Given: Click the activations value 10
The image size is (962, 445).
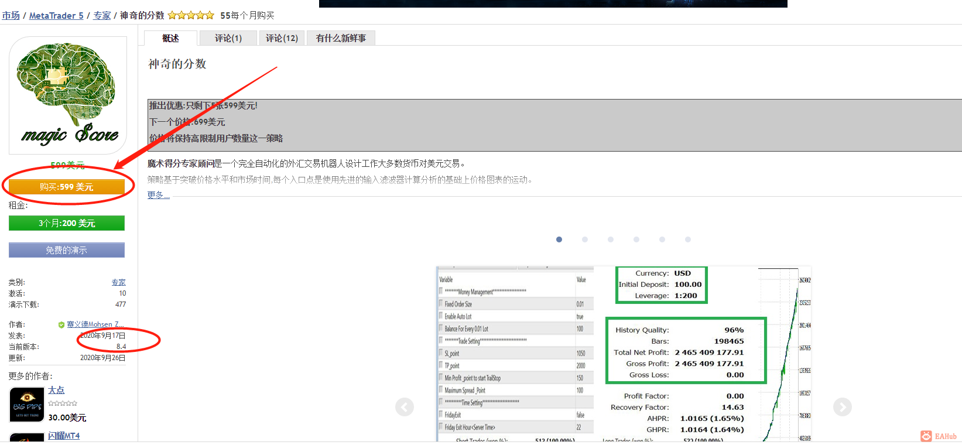Looking at the screenshot, I should pyautogui.click(x=122, y=293).
